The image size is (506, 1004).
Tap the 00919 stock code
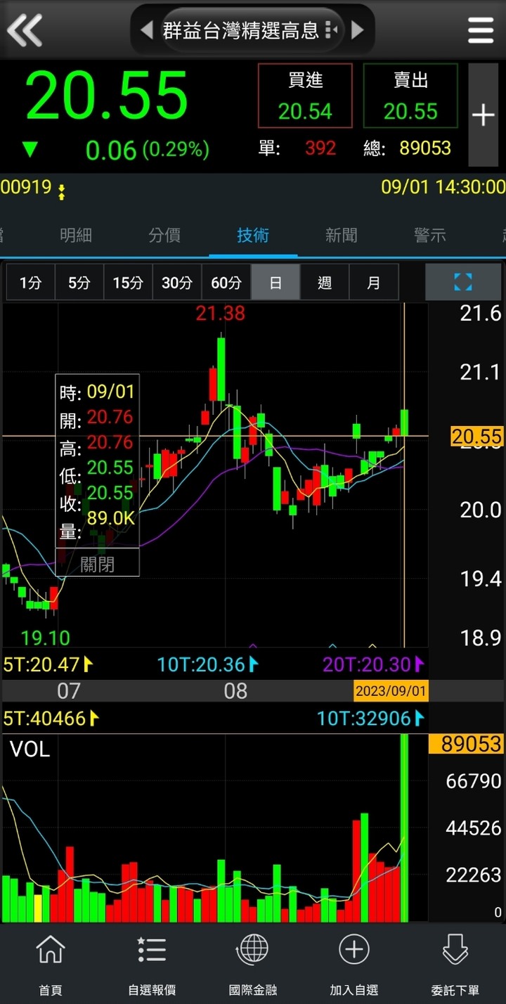click(x=26, y=187)
